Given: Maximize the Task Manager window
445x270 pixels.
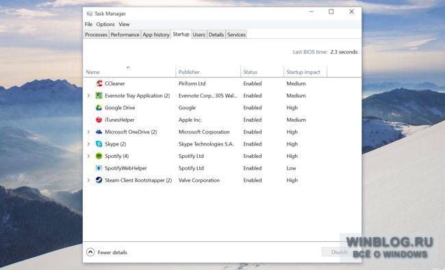Looking at the screenshot, I should point(331,12).
